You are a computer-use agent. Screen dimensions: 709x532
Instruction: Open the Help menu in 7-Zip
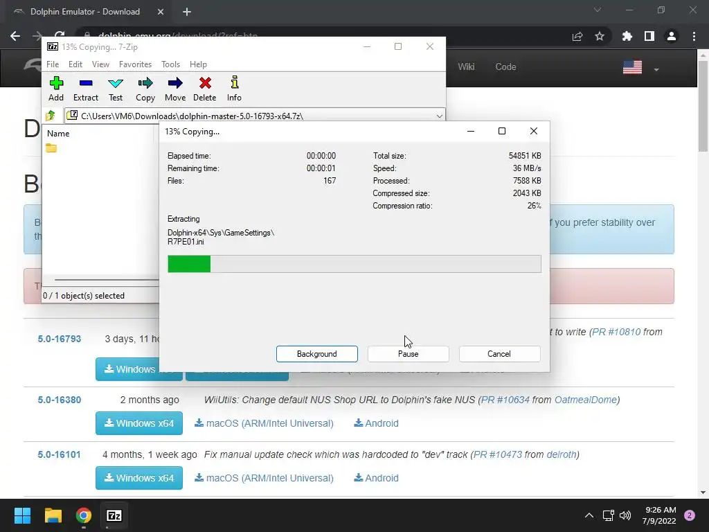coord(198,64)
